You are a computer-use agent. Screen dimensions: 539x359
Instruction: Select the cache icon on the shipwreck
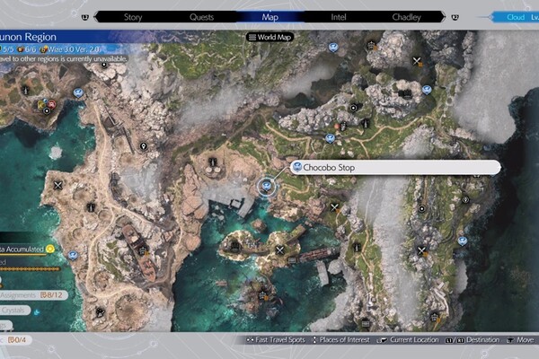point(143,250)
